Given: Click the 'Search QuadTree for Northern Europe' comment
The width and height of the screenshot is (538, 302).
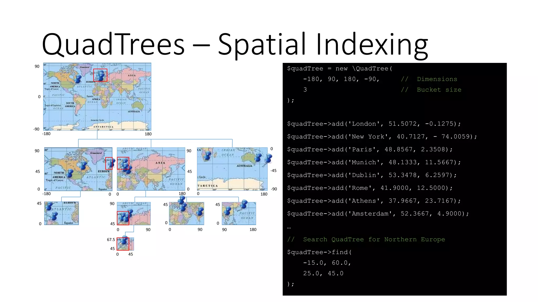Looking at the screenshot, I should (x=366, y=239).
